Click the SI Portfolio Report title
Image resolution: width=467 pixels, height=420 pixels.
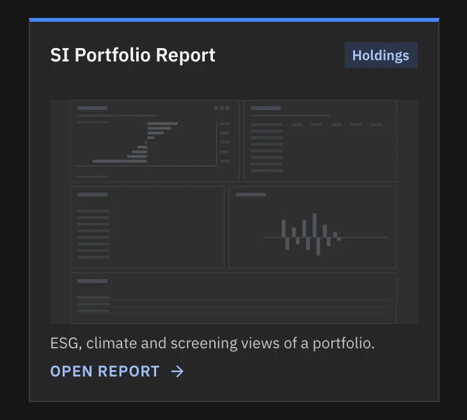tap(133, 55)
